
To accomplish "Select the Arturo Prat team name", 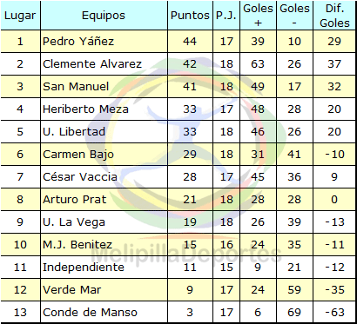I will click(x=75, y=200).
